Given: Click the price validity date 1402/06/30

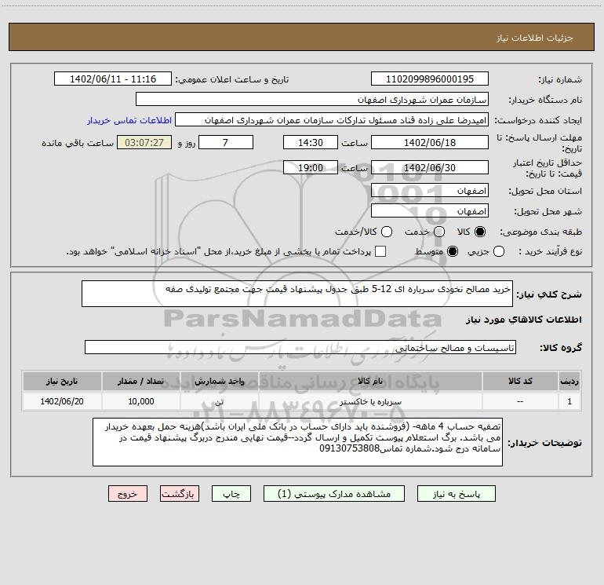Looking at the screenshot, I should [430, 167].
